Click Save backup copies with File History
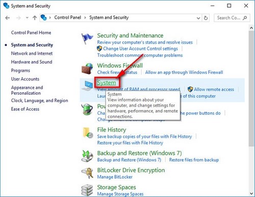255x197 pixels. click(144, 137)
